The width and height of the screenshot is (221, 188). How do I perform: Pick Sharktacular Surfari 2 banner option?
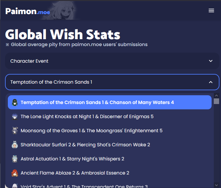[110, 144]
